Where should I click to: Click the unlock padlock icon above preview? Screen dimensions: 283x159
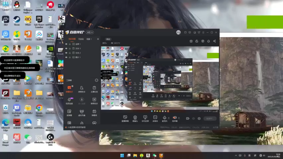point(197,41)
